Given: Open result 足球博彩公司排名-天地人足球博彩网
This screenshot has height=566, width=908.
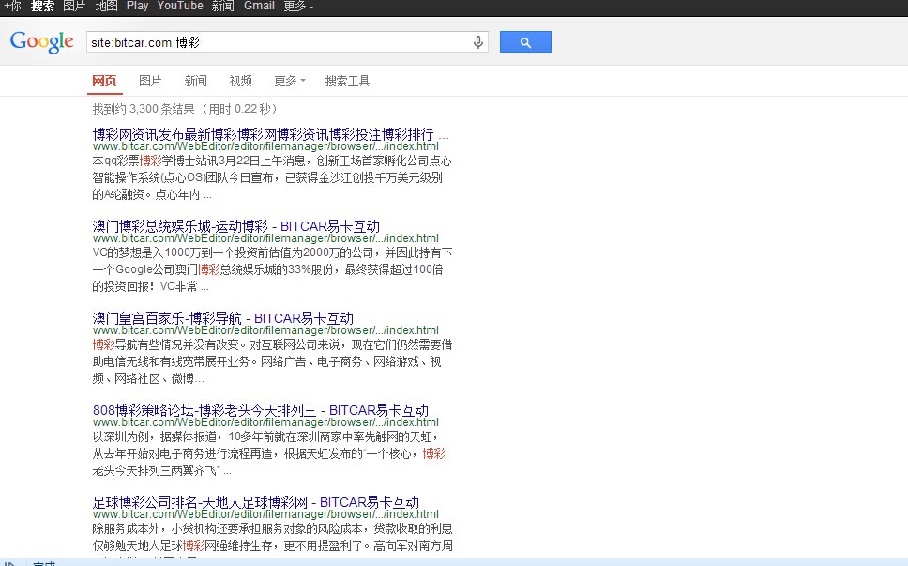Looking at the screenshot, I should (x=256, y=502).
